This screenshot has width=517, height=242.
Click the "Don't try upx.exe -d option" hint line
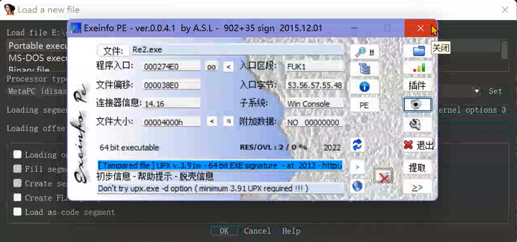click(x=220, y=189)
